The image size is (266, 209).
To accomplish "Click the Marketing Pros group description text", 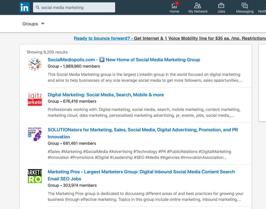I will (x=145, y=196).
